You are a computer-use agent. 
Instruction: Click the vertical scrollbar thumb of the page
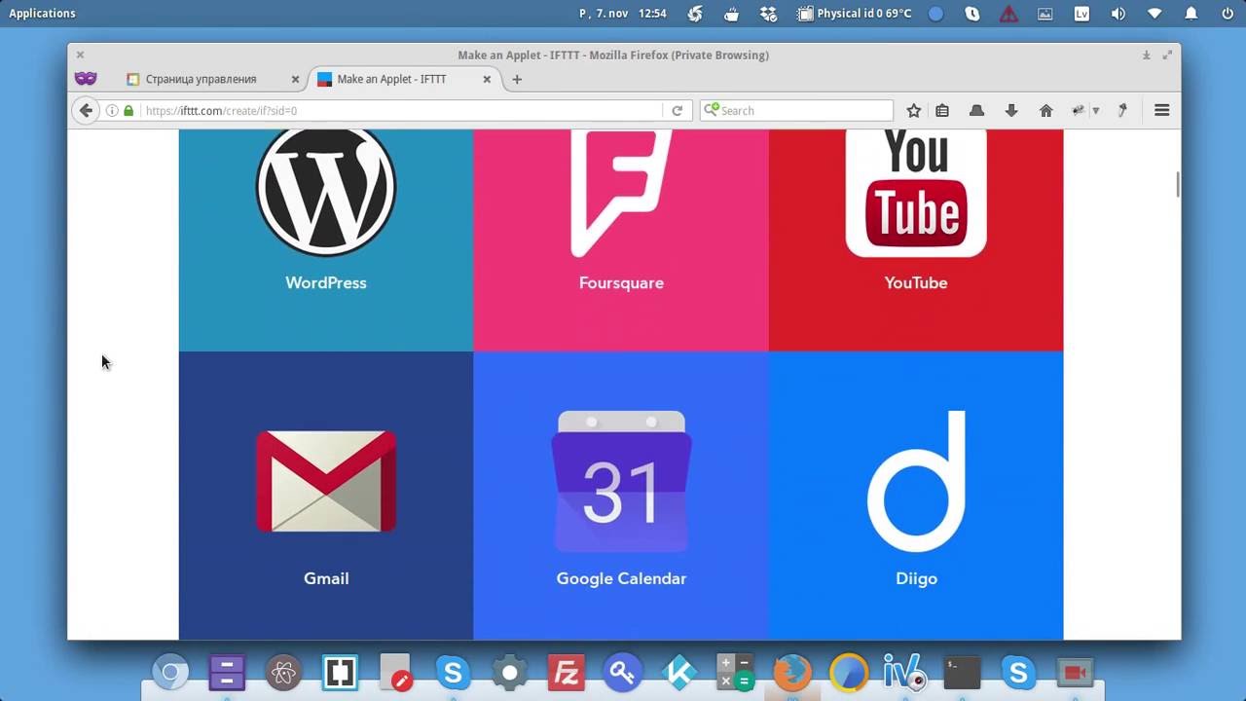click(x=1178, y=184)
